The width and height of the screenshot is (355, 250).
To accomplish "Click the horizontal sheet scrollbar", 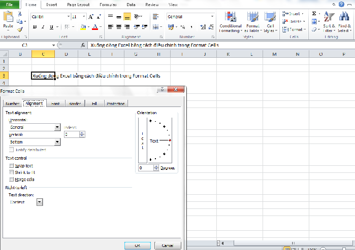I will point(293,243).
